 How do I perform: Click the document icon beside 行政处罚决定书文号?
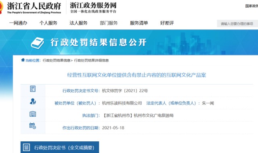[33, 89]
